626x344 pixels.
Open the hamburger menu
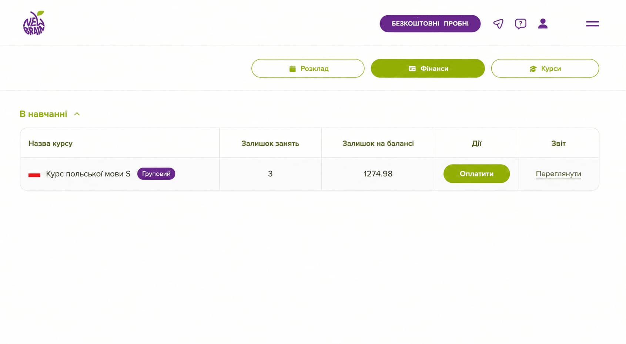tap(592, 24)
